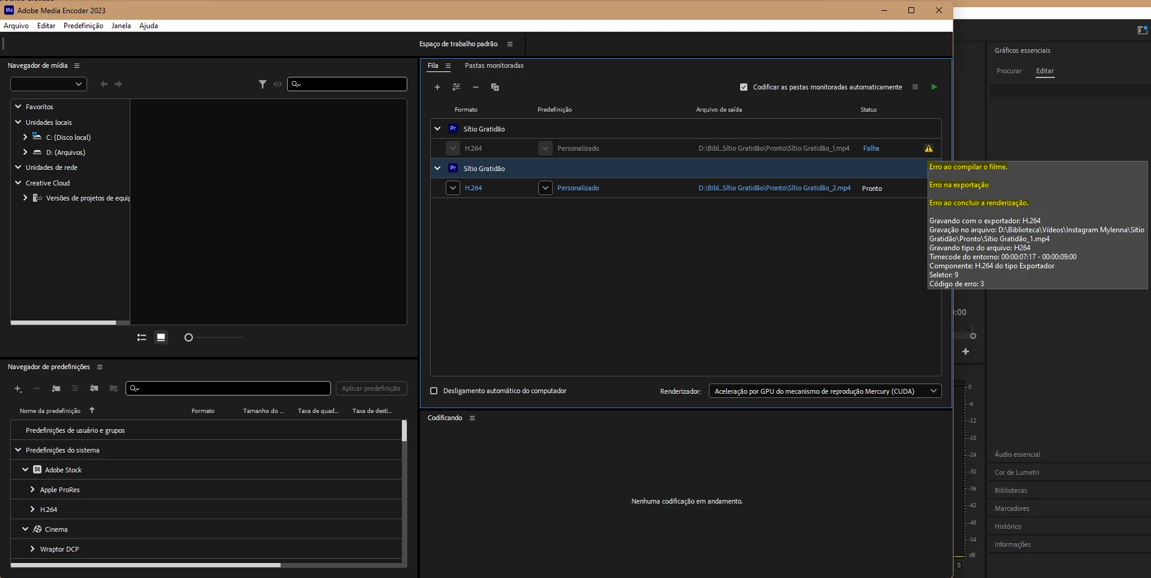Screen dimensions: 1151x578
Task: Switch to the Pastas monitoradas tab
Action: [494, 65]
